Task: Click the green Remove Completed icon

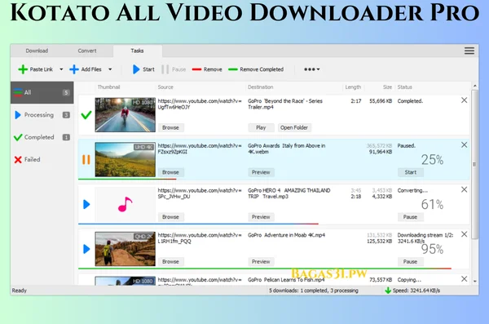Action: 233,69
